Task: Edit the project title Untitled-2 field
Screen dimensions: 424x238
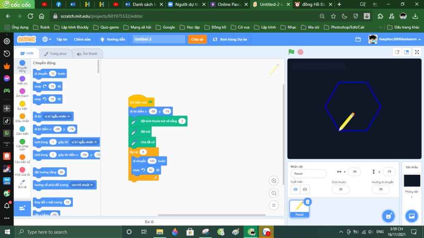Action: pyautogui.click(x=159, y=39)
